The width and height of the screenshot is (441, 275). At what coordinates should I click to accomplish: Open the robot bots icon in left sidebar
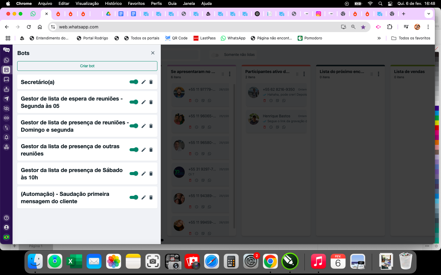[6, 89]
